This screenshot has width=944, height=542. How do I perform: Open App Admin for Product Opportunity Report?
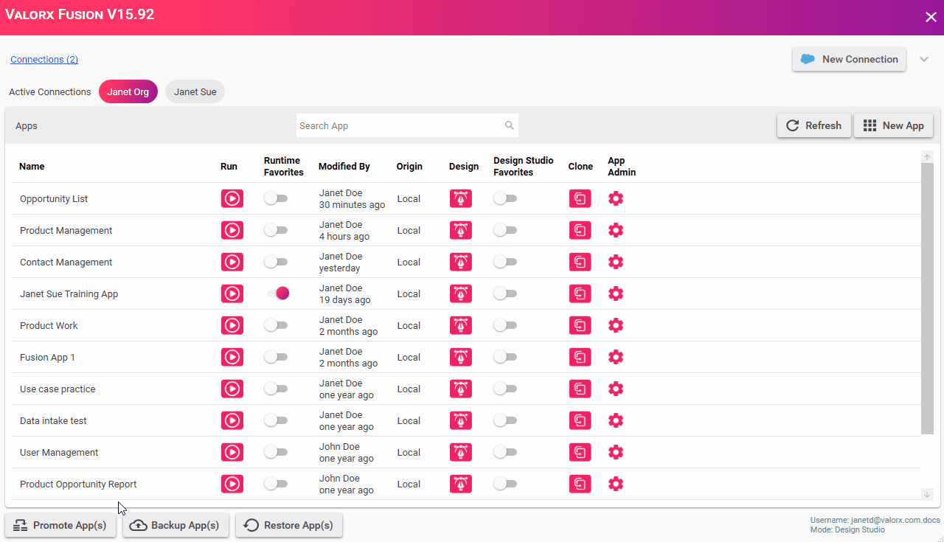(616, 484)
